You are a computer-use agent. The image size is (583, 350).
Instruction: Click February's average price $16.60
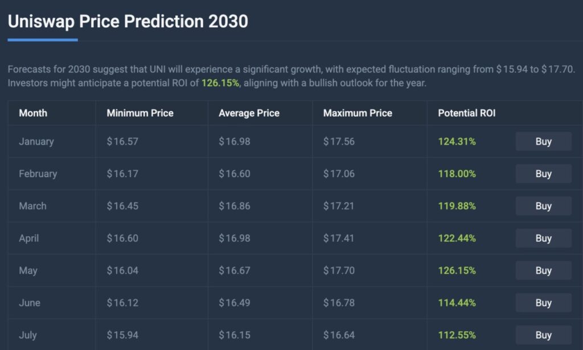(x=234, y=174)
